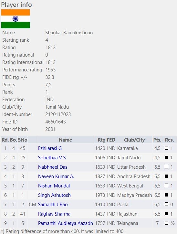Click the black piece icon in round 4
The height and width of the screenshot is (234, 177).
pyautogui.click(x=166, y=176)
